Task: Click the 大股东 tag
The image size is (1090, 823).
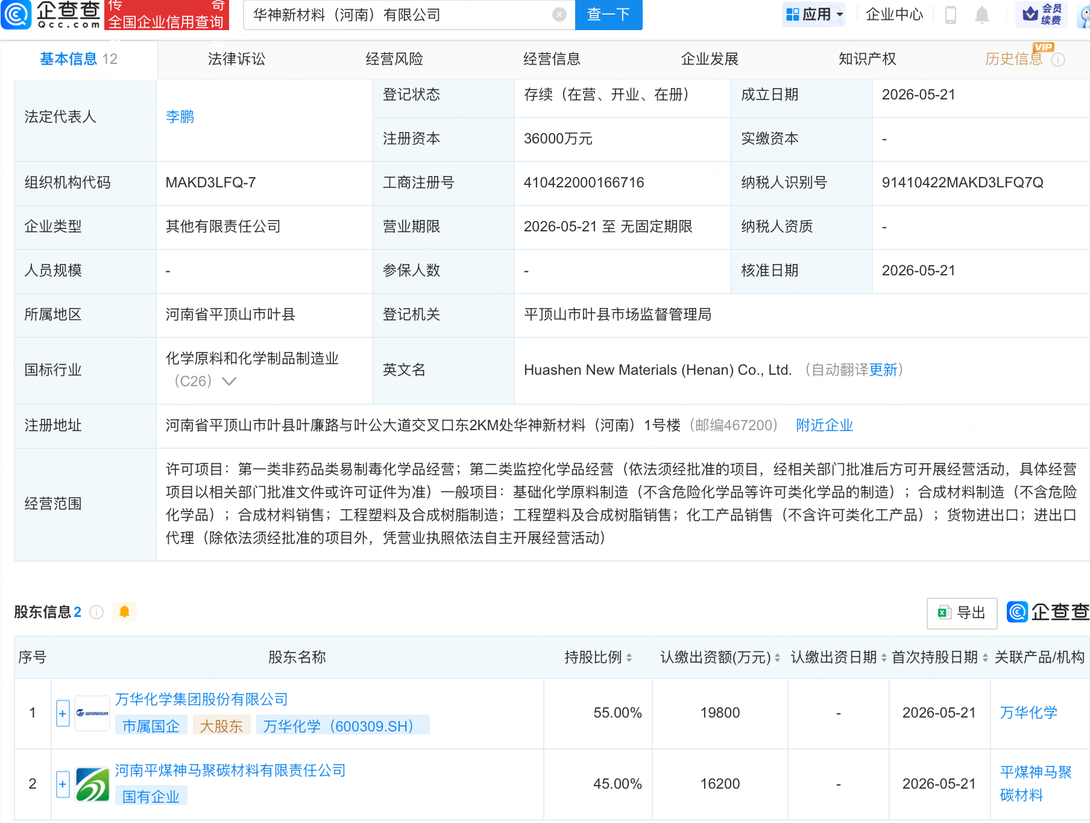Action: point(221,726)
